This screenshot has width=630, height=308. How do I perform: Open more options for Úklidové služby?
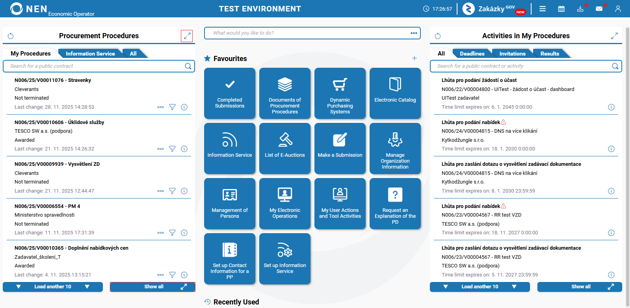coord(160,149)
